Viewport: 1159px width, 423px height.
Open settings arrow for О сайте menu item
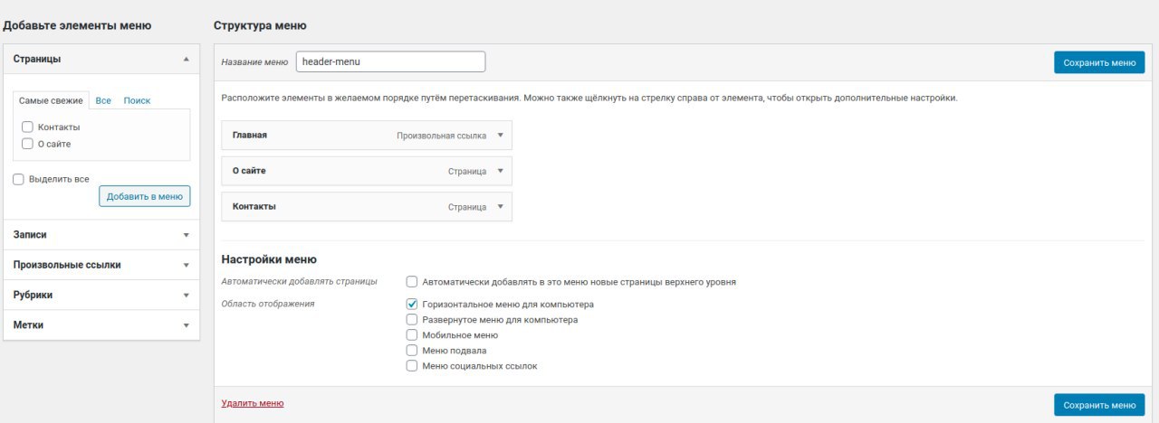coord(501,171)
